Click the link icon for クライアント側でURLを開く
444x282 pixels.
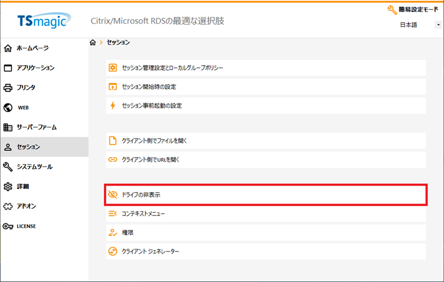point(113,159)
